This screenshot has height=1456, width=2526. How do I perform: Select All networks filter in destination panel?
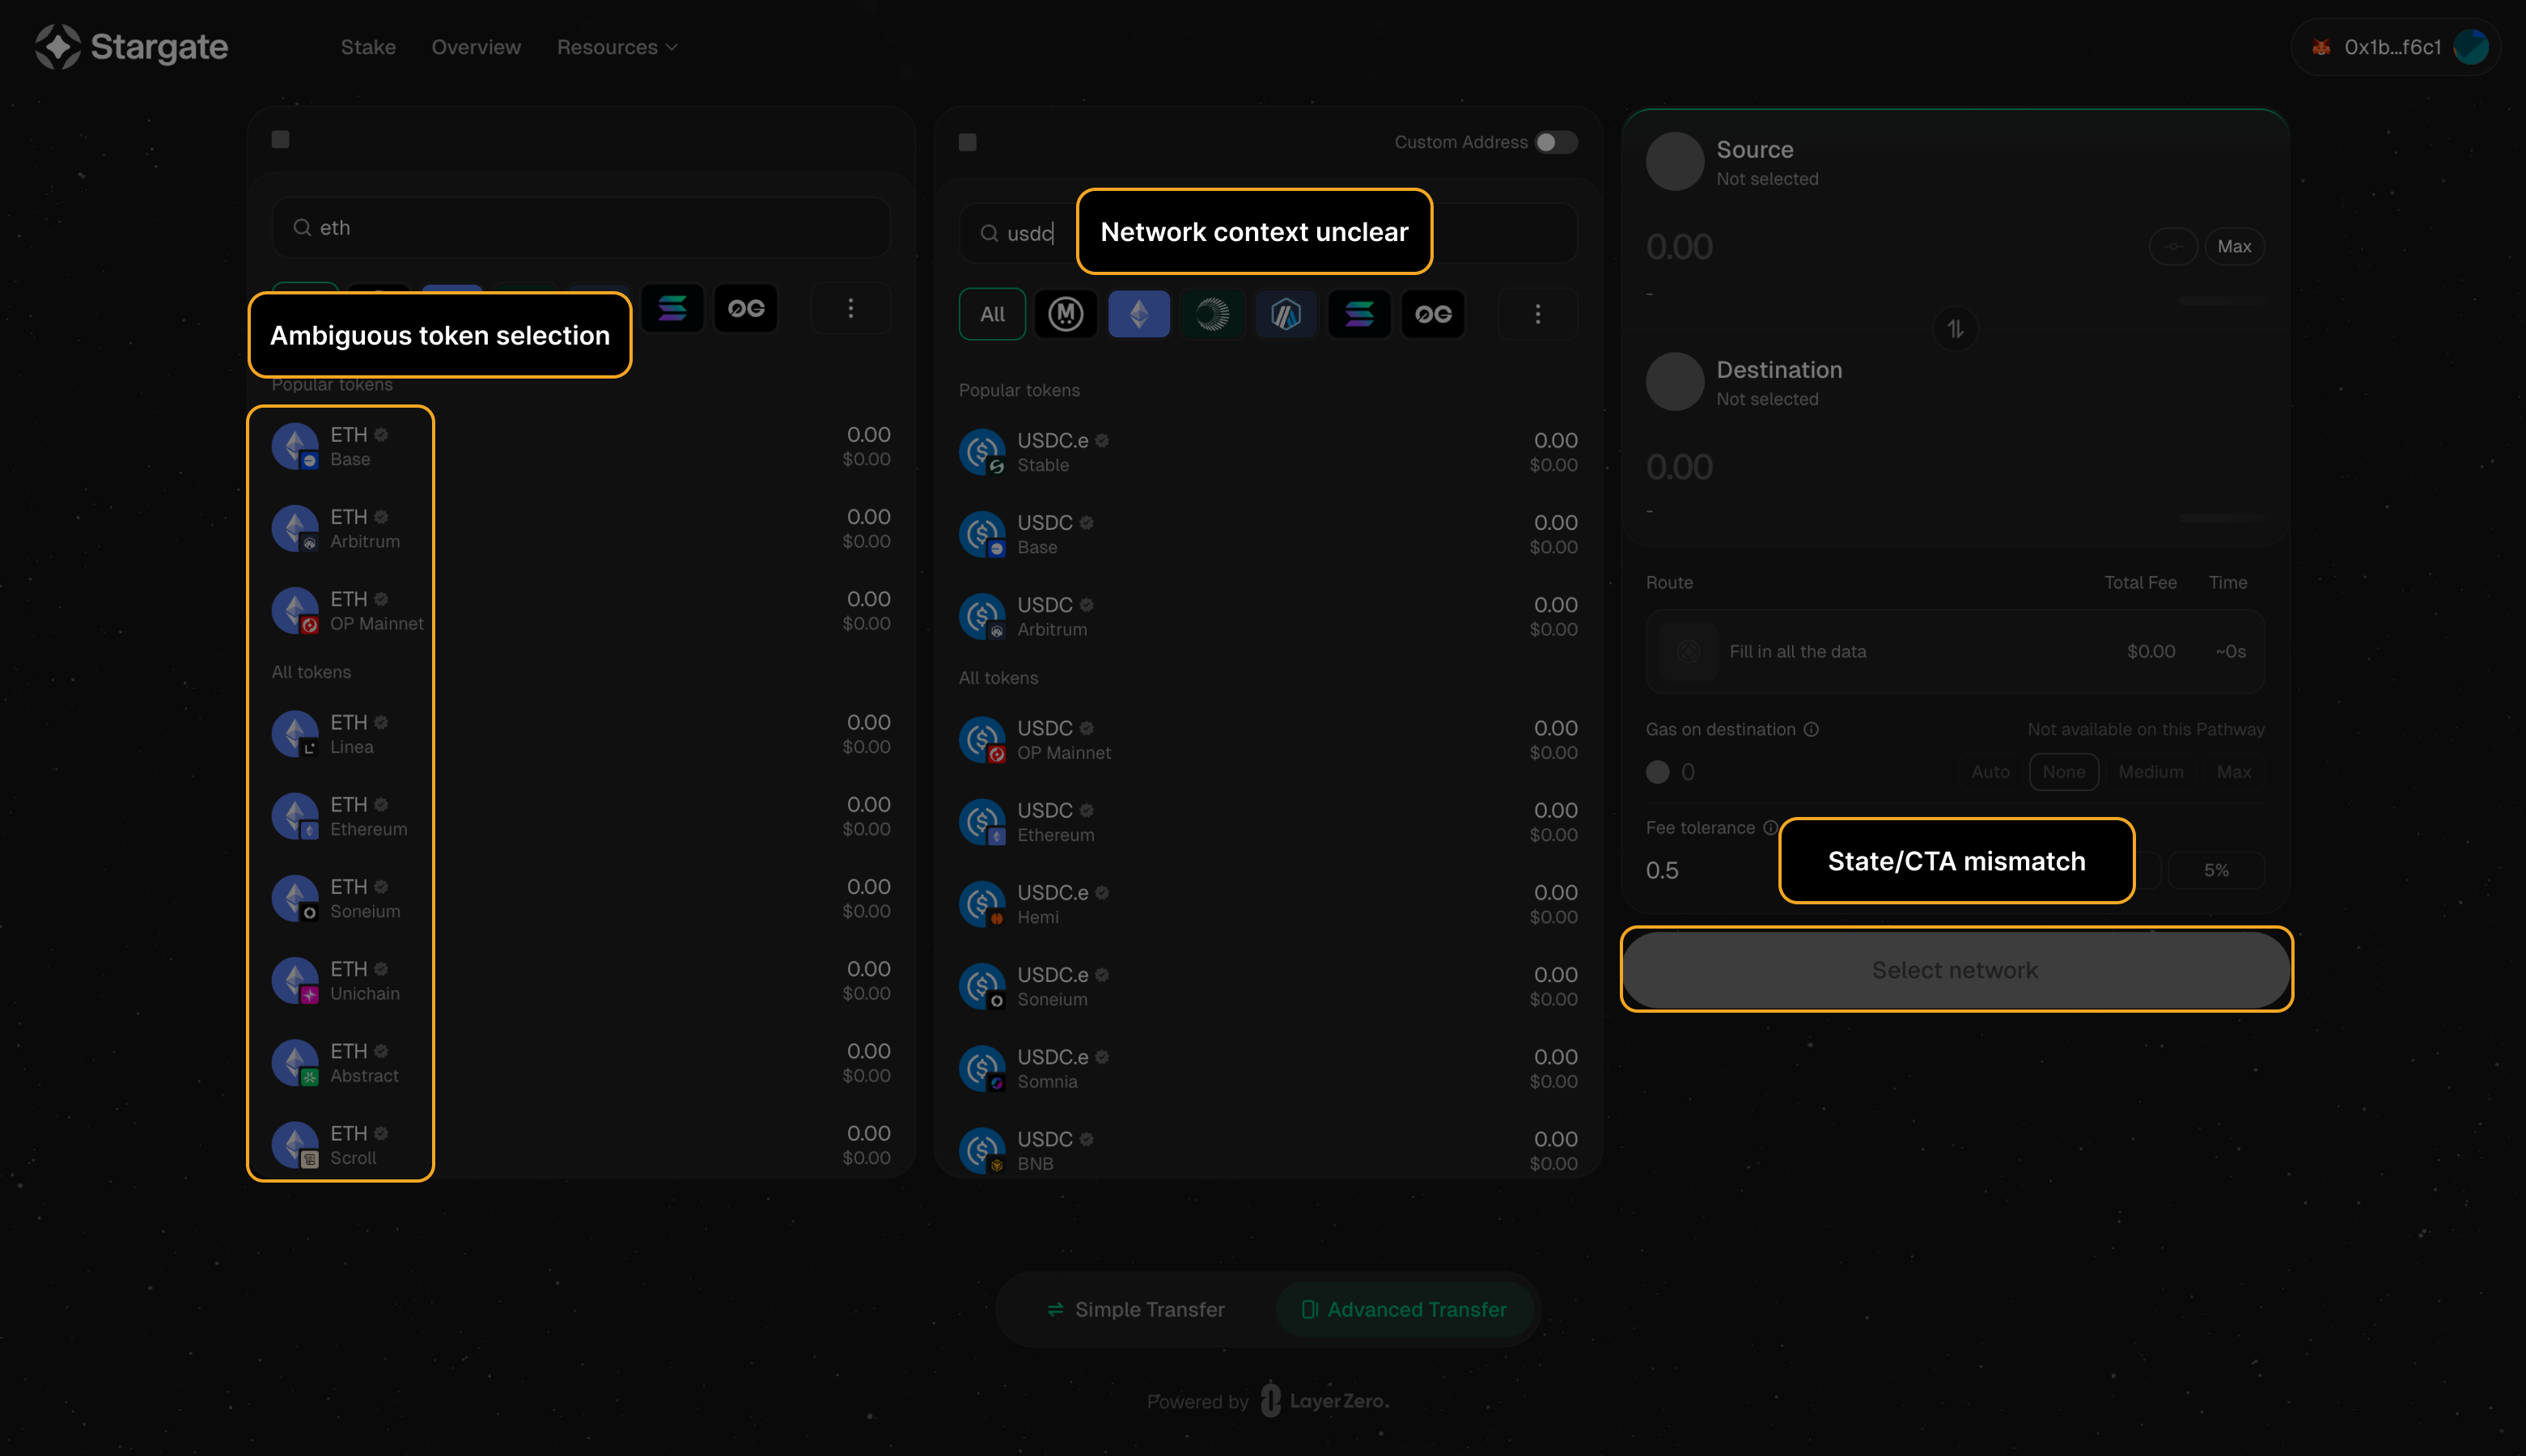pyautogui.click(x=992, y=314)
